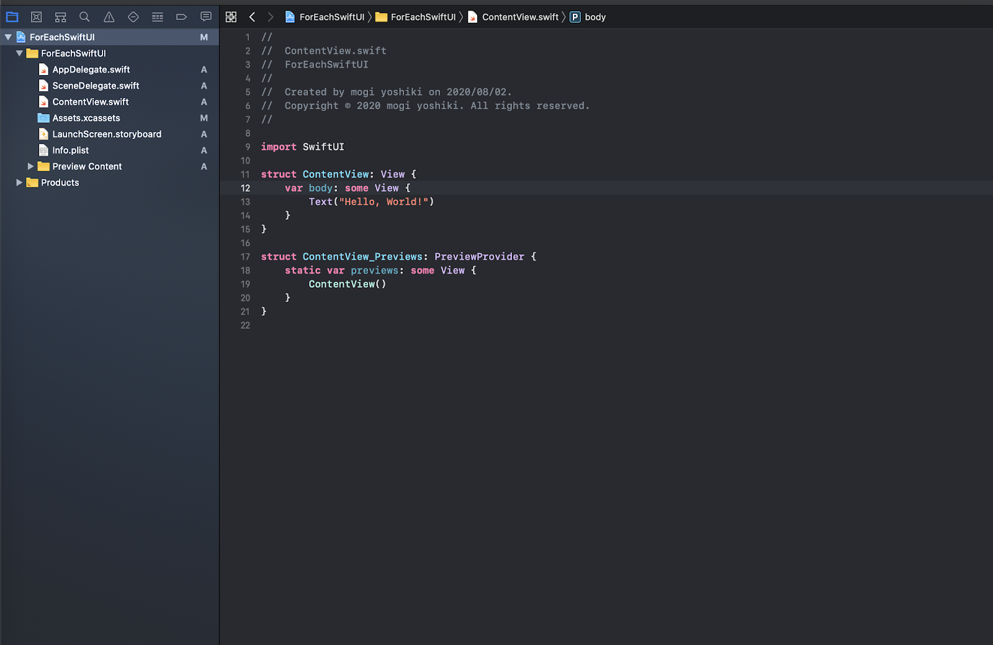Click ForEachSwiftUI folder in jump bar
Screen dimensions: 993x645
415,17
